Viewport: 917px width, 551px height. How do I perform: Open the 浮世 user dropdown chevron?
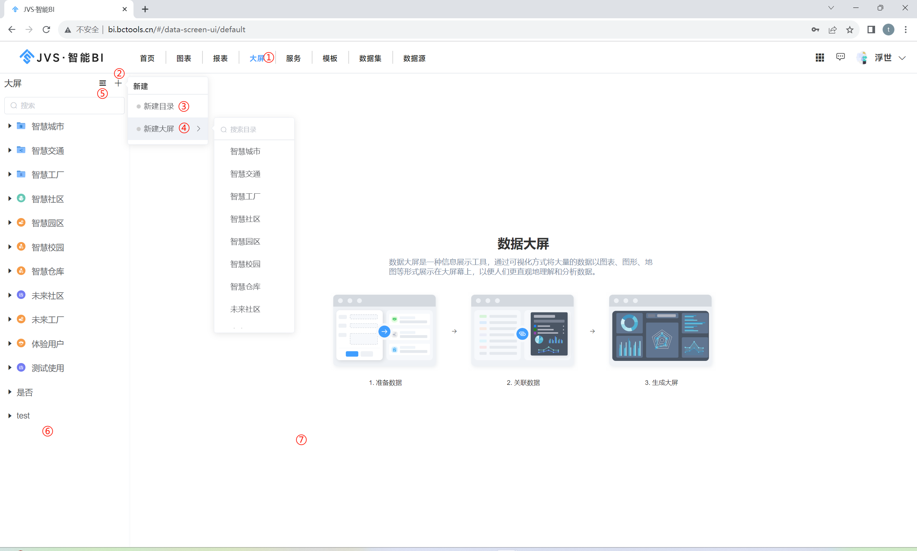point(903,58)
